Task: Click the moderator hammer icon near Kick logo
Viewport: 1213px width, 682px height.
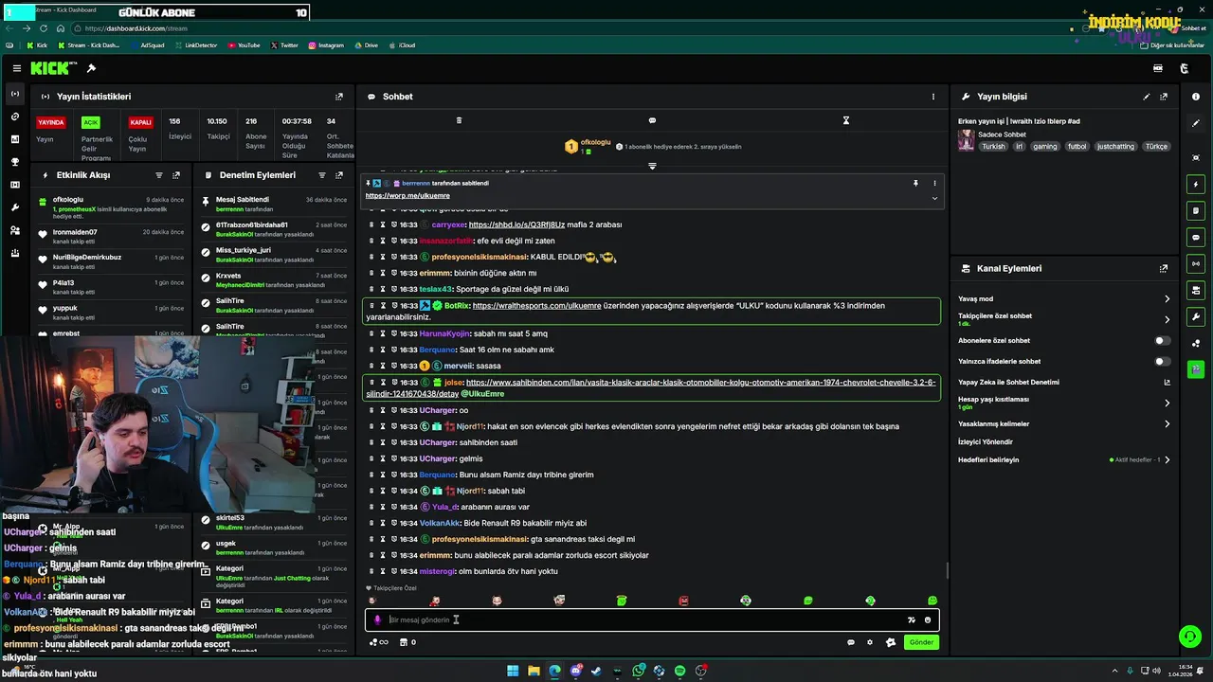Action: [91, 68]
